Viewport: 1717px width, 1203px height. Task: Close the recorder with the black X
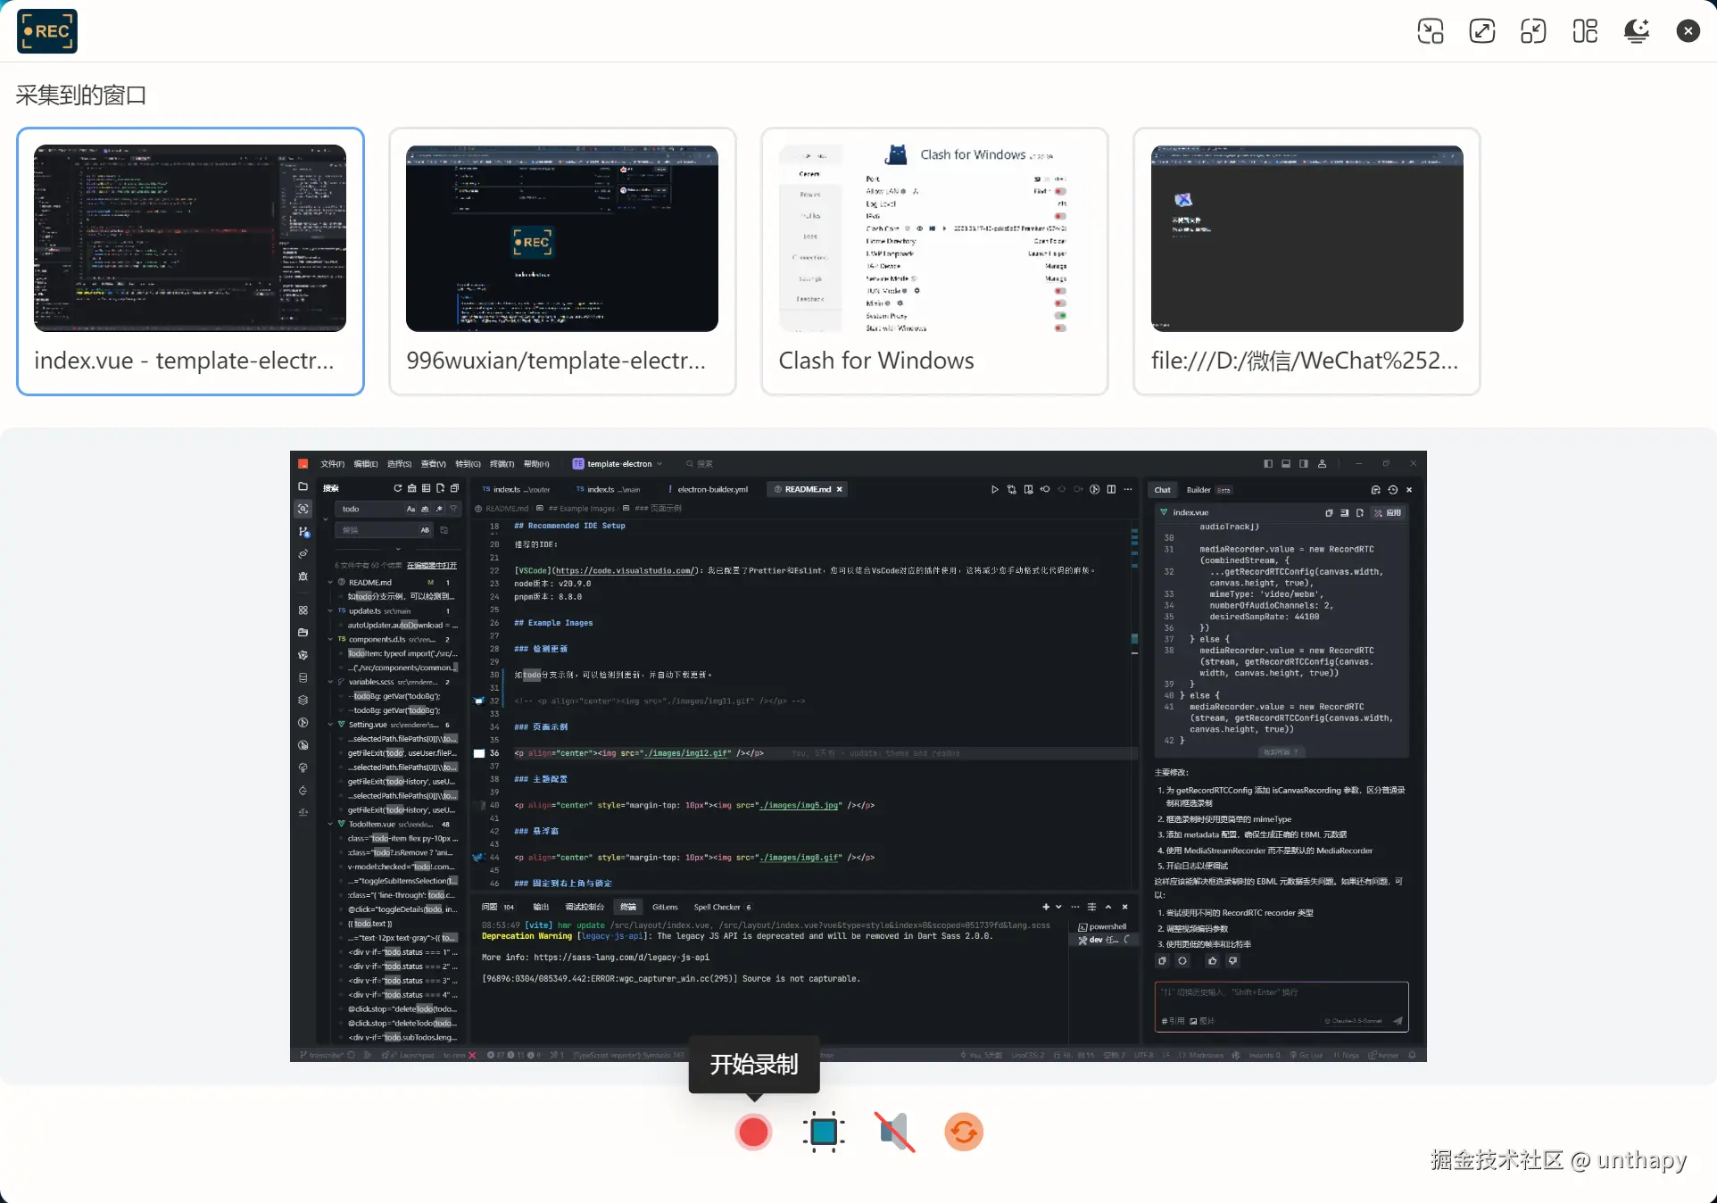(1688, 31)
